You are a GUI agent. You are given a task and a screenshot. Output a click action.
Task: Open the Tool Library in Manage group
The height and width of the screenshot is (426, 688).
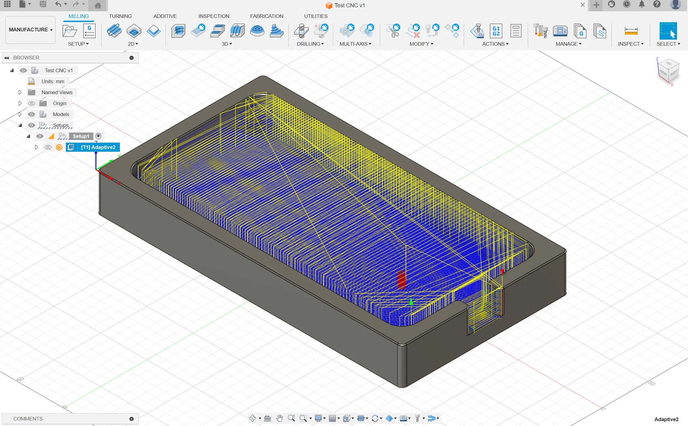tap(540, 30)
